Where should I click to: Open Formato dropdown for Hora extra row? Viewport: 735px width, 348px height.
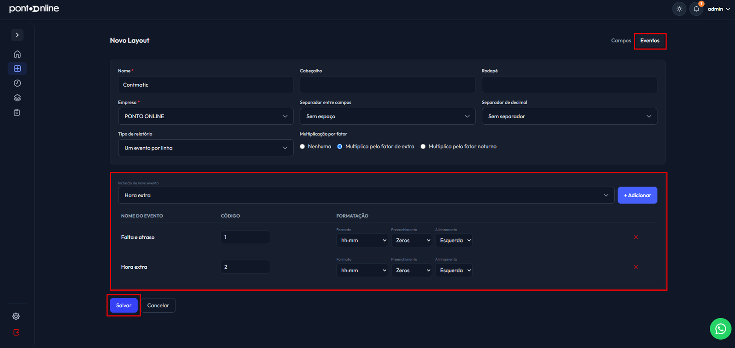pyautogui.click(x=362, y=271)
